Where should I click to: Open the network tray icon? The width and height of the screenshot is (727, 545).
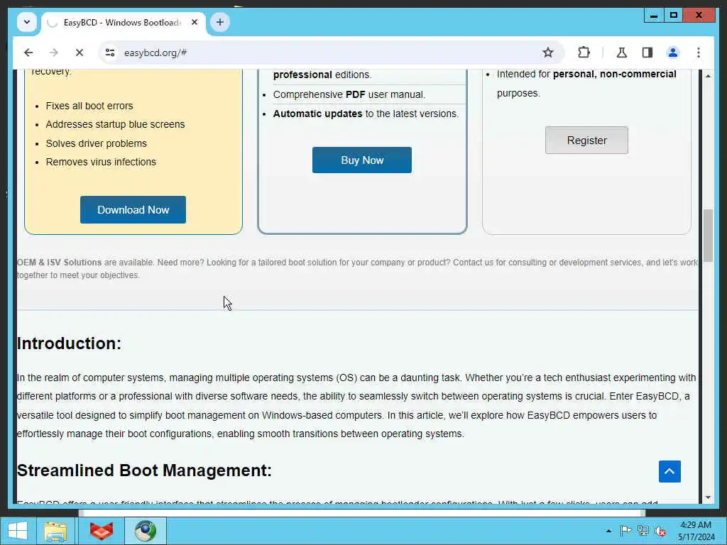coord(643,531)
